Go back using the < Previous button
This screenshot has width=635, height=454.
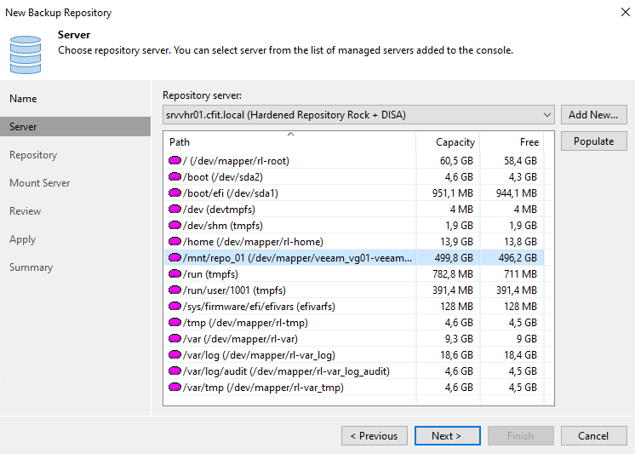point(375,436)
